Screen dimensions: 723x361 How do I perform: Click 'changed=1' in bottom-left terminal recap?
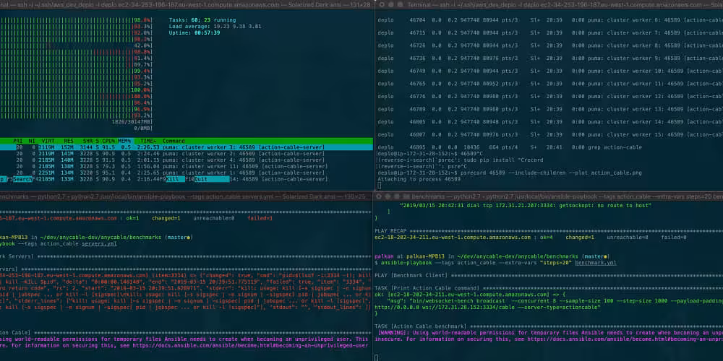click(166, 218)
